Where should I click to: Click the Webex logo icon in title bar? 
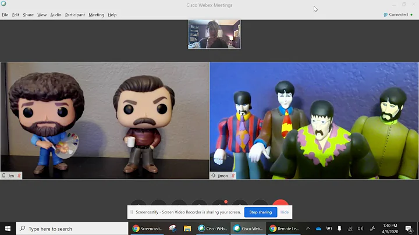click(3, 3)
